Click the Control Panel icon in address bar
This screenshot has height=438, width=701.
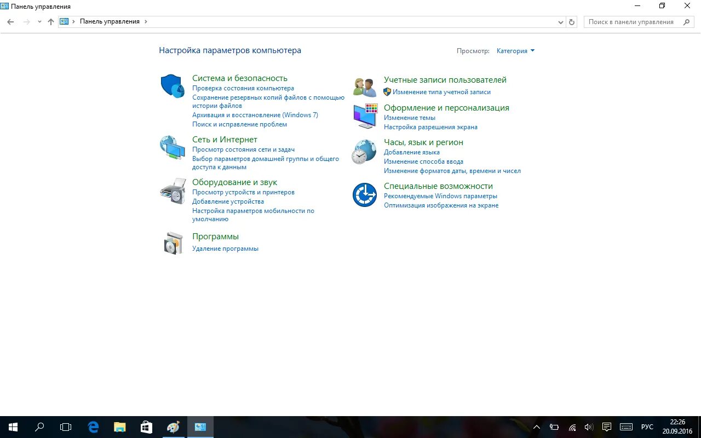(65, 22)
